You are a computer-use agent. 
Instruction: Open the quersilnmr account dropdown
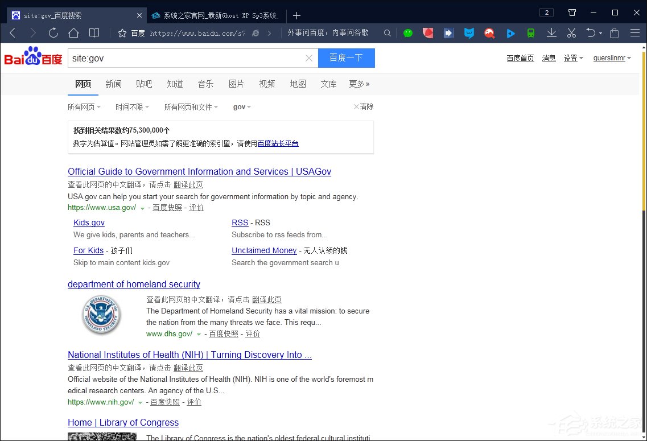(612, 57)
